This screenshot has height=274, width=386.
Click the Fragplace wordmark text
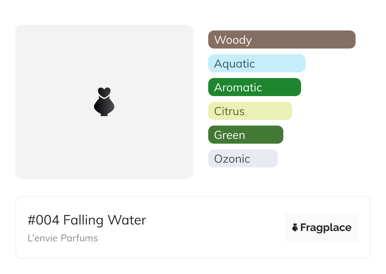pyautogui.click(x=326, y=227)
